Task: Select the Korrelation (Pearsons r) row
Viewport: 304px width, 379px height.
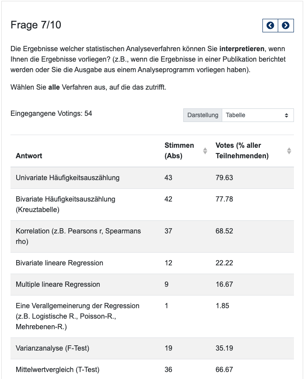Action: [x=78, y=236]
